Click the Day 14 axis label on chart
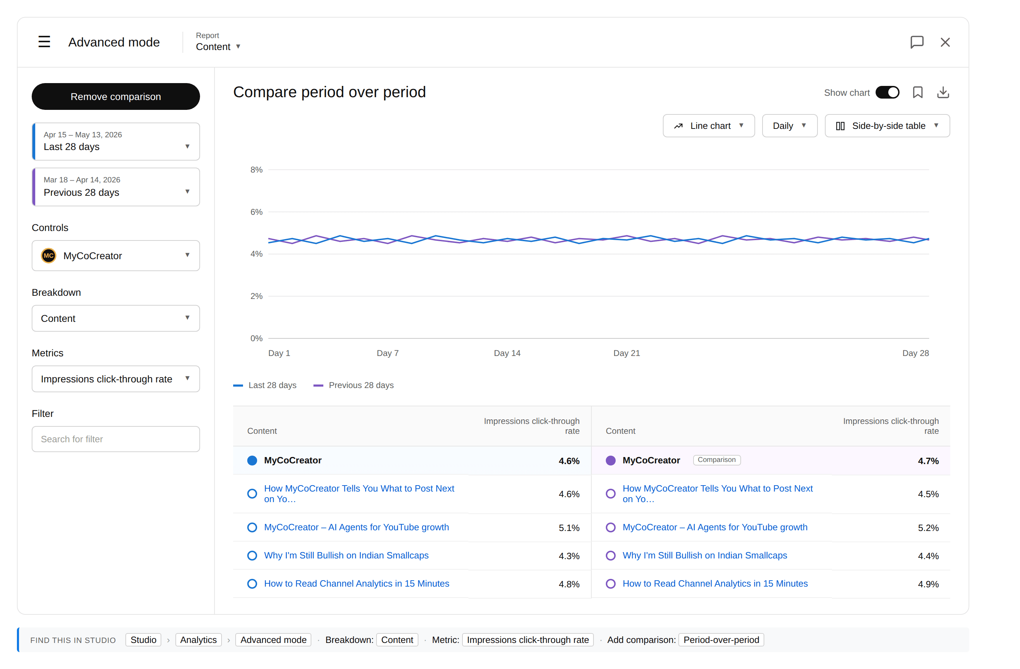 pos(507,353)
